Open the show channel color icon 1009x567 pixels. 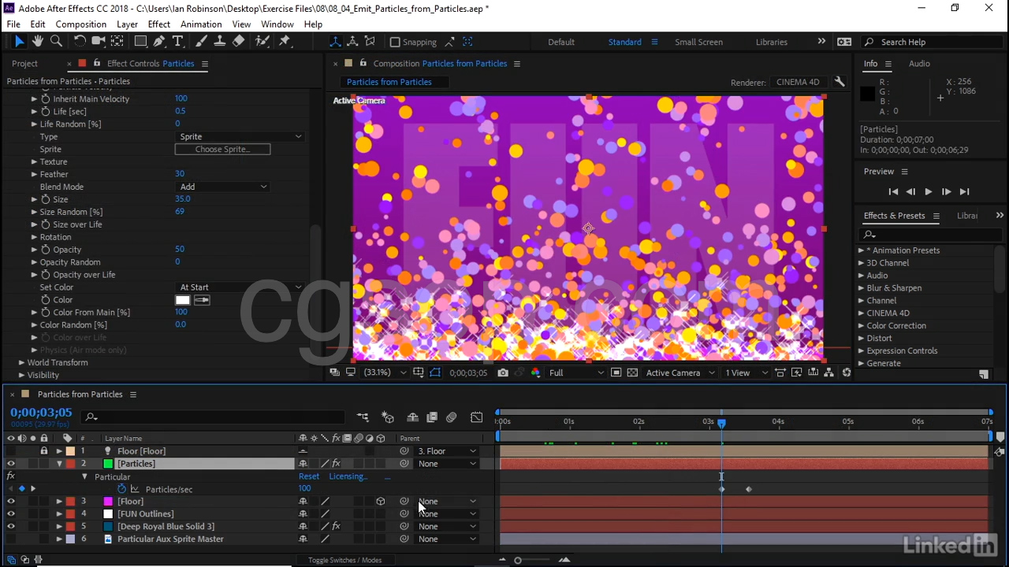pos(535,372)
